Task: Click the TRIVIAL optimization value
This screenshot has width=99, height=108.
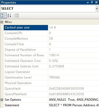Action: pyautogui.click(x=55, y=77)
